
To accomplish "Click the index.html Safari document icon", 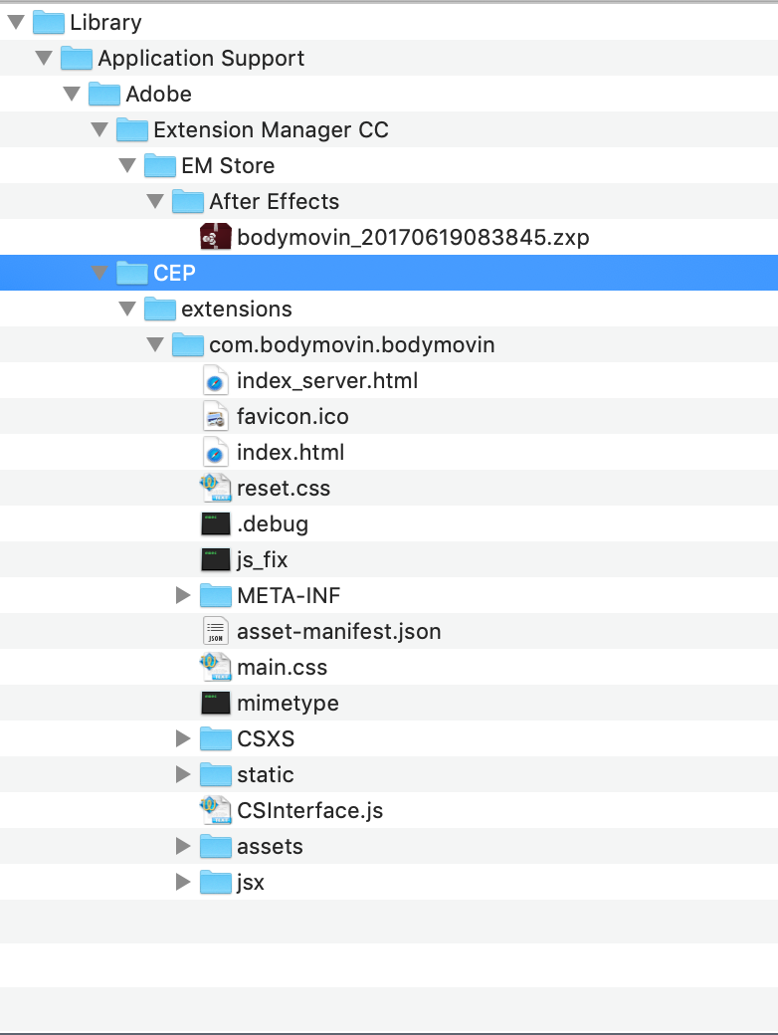I will [215, 452].
